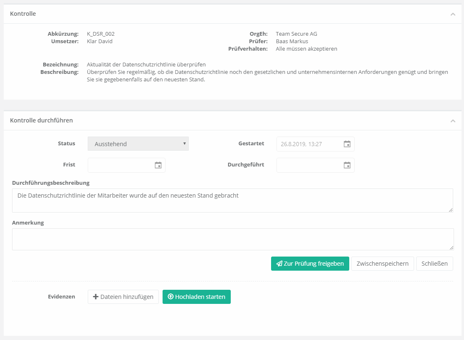Click the Anmerkung textarea resize handle

(451, 248)
